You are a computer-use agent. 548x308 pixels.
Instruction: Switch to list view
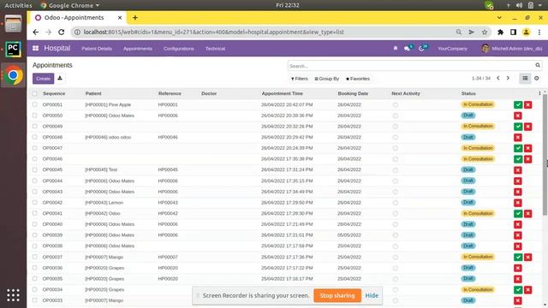pos(525,78)
